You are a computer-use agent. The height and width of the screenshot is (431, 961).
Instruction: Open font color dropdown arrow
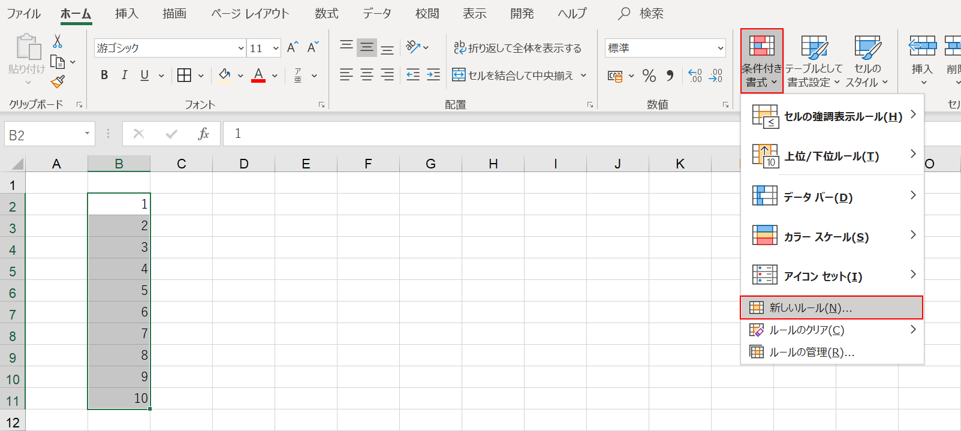(x=275, y=76)
